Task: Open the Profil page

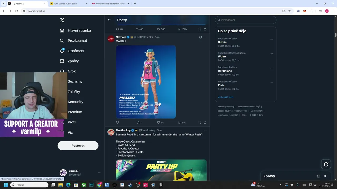Action: pos(72,122)
